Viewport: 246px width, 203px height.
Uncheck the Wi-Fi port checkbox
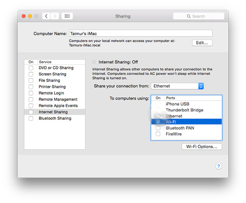pos(158,122)
